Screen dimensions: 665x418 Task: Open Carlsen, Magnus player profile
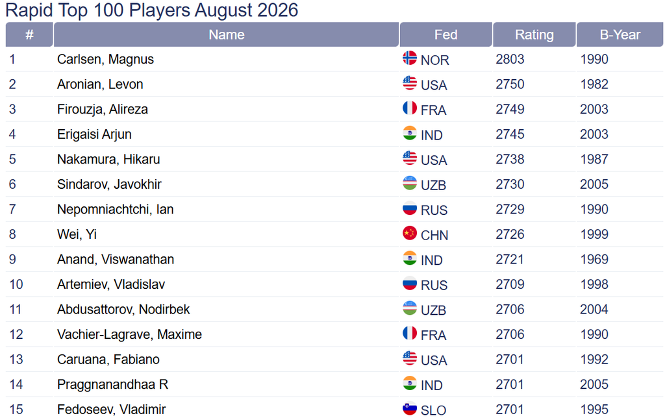[x=106, y=59]
